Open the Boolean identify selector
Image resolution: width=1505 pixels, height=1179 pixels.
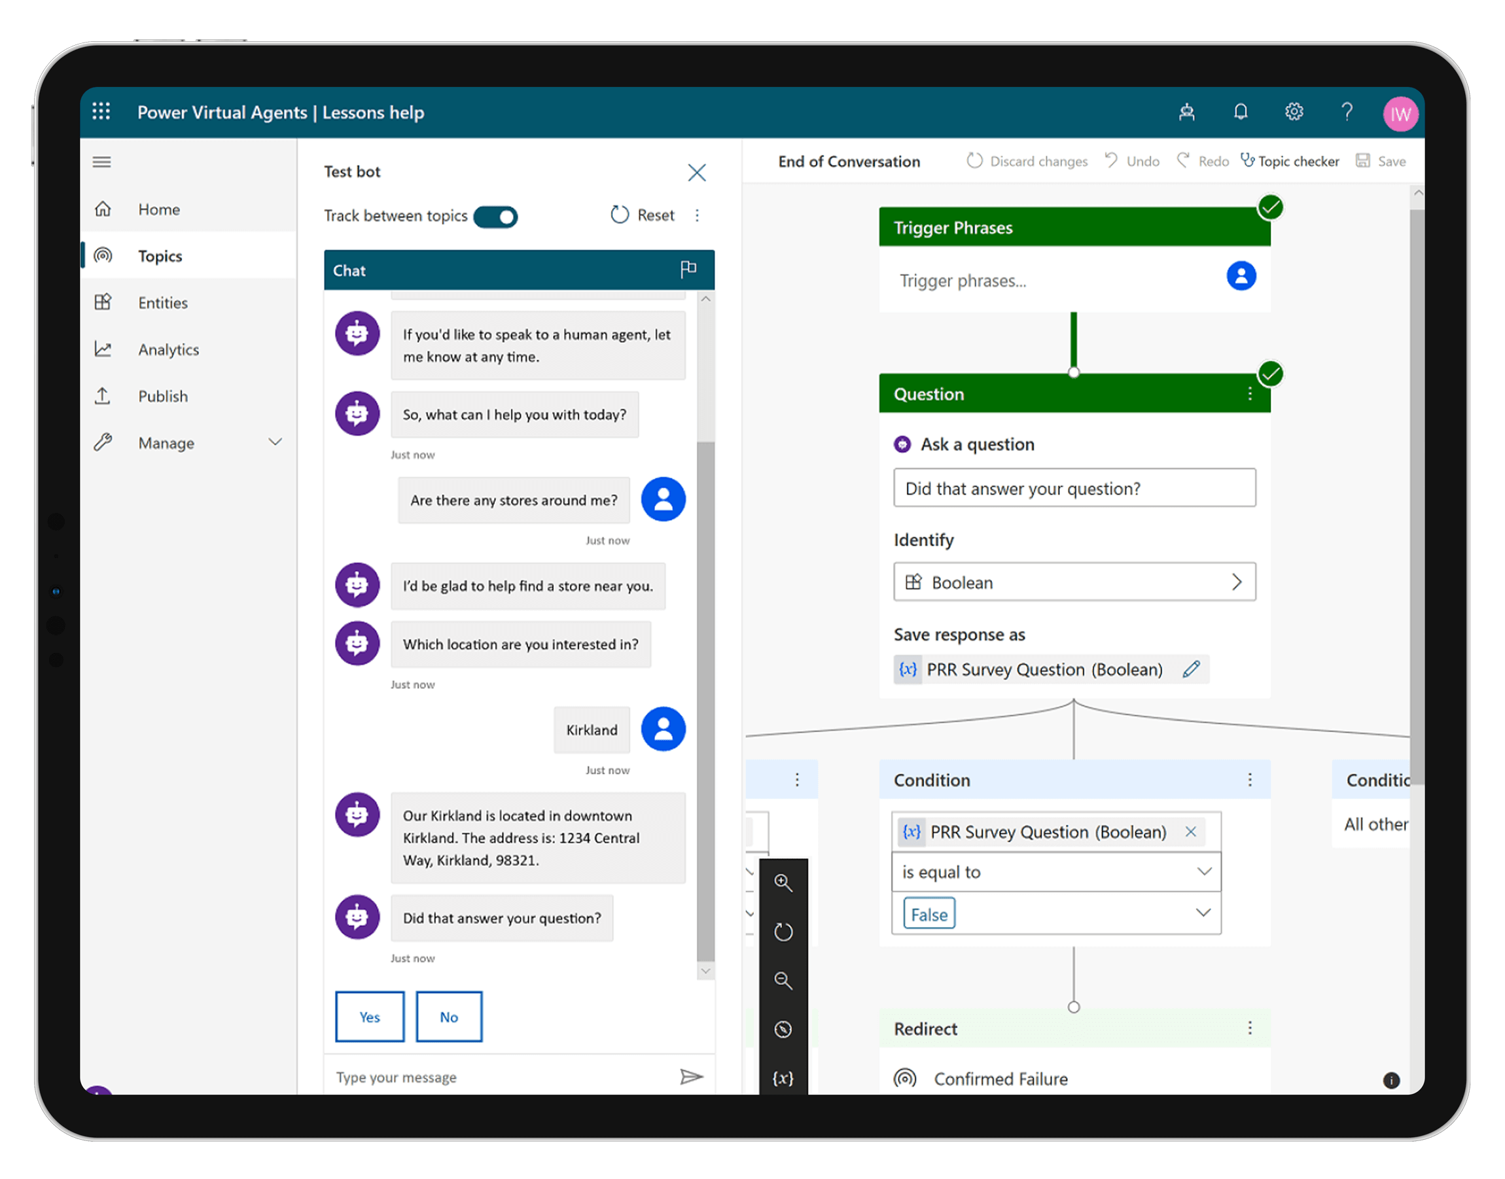tap(1074, 582)
